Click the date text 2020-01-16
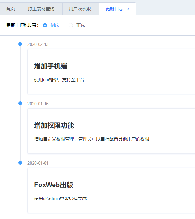This screenshot has height=219, width=195. coord(38,104)
